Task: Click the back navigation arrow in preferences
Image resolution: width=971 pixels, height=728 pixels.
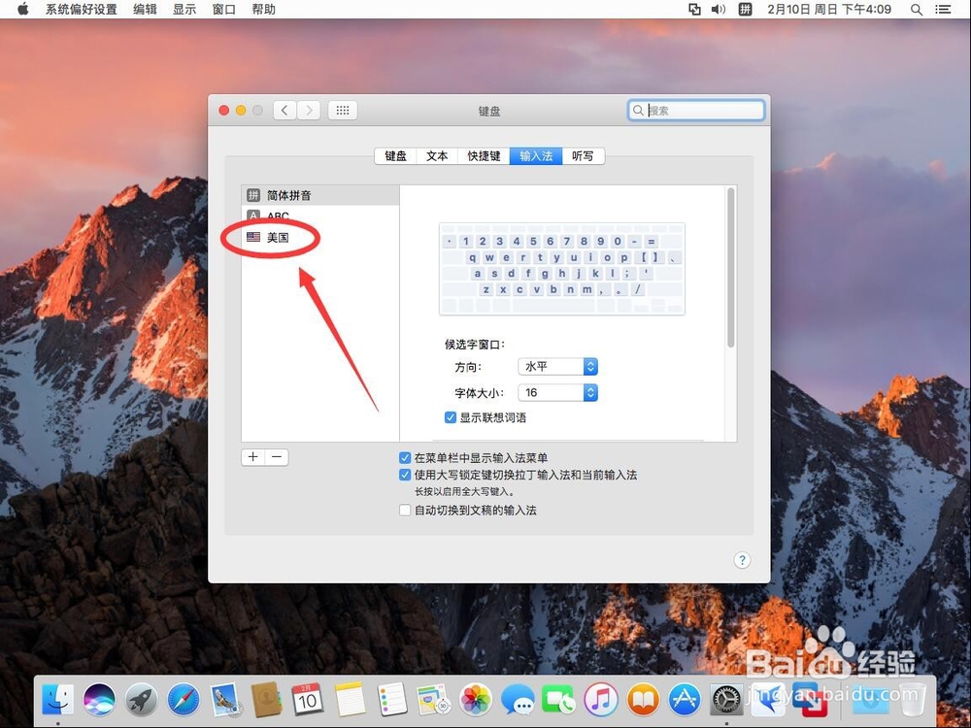Action: pos(284,110)
